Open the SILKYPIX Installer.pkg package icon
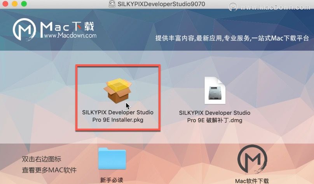 [x=118, y=91]
